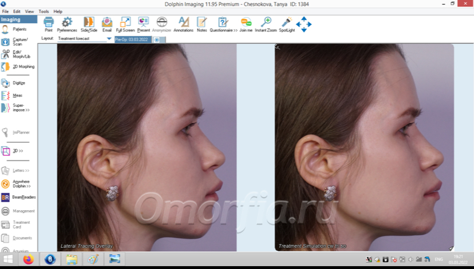Click the blue four-arrow pan icon
Screen dimensions: 474x269
[x=304, y=24]
